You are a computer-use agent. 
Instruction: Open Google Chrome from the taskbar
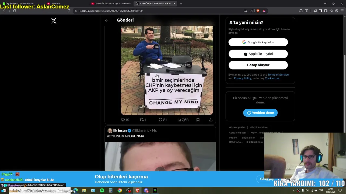[x=119, y=190]
